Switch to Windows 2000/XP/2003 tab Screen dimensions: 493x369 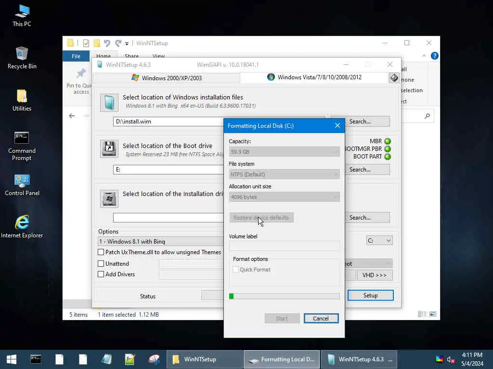point(167,78)
